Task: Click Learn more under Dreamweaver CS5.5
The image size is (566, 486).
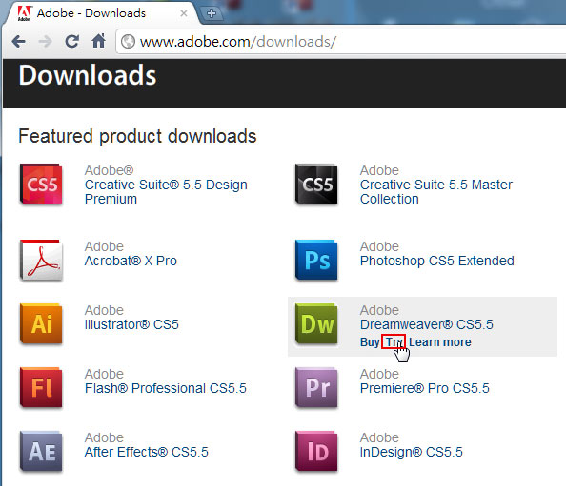Action: [x=439, y=341]
